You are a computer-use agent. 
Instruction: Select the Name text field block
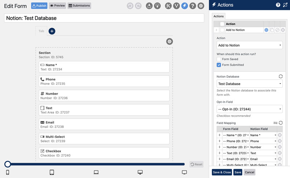pyautogui.click(x=104, y=67)
